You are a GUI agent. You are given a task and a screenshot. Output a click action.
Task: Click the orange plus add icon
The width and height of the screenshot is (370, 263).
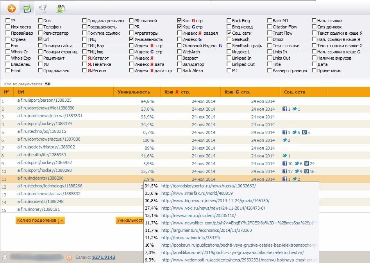(x=12, y=8)
